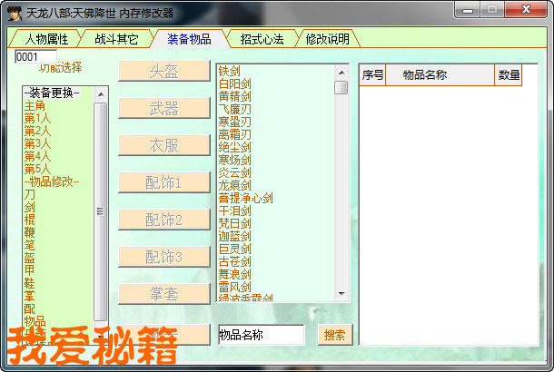Click the 0001 input box
Image resolution: width=554 pixels, height=372 pixels.
pos(35,56)
